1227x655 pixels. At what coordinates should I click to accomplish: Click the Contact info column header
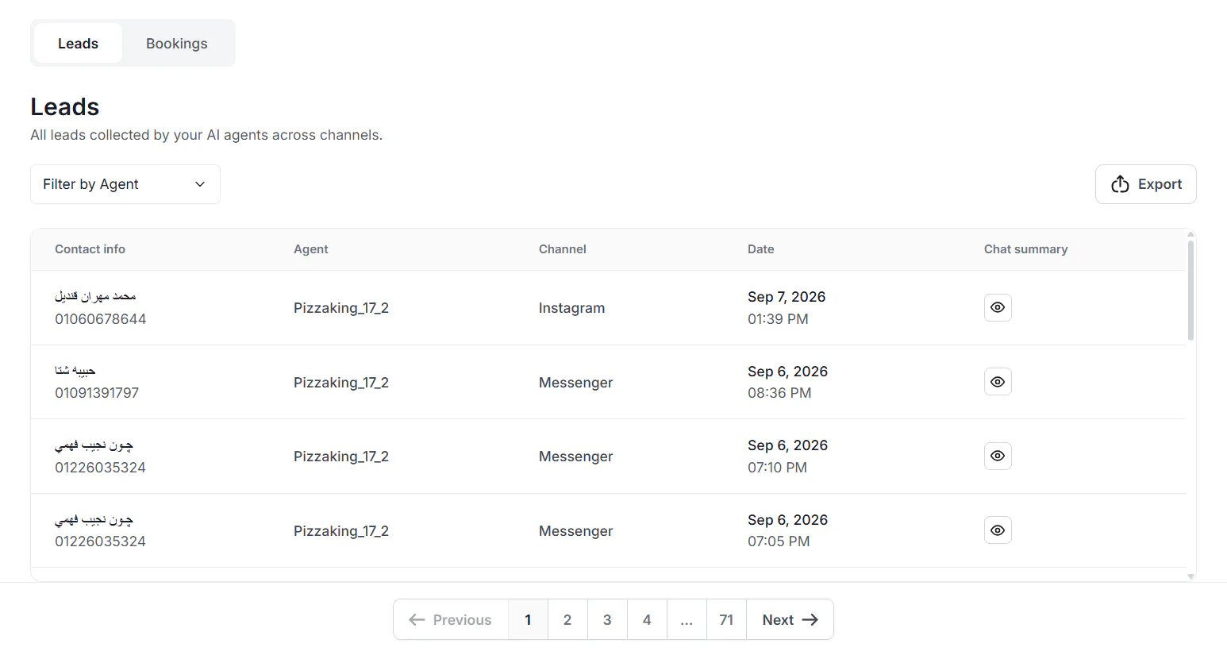click(x=90, y=249)
